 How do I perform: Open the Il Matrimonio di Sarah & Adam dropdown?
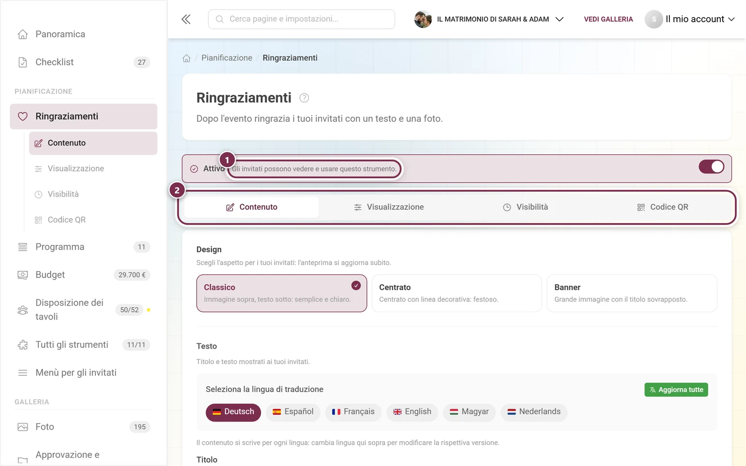(x=489, y=19)
